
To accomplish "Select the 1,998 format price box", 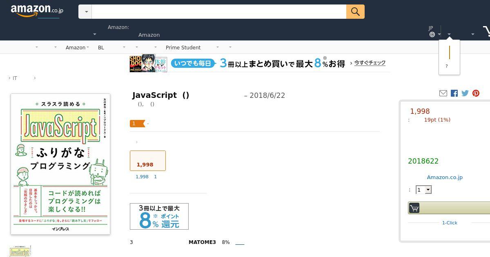I will tap(148, 161).
